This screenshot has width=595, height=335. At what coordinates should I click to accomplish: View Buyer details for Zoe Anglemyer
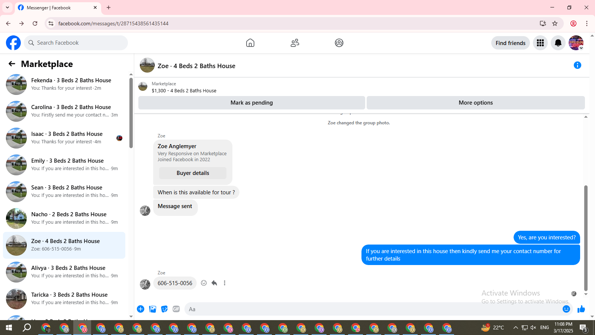[193, 173]
